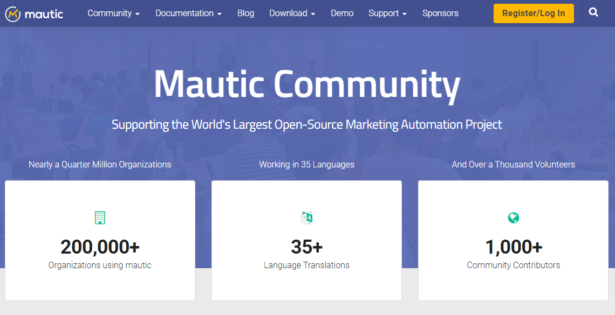Expand the Documentation dropdown menu
Viewport: 615px width, 315px height.
point(189,13)
